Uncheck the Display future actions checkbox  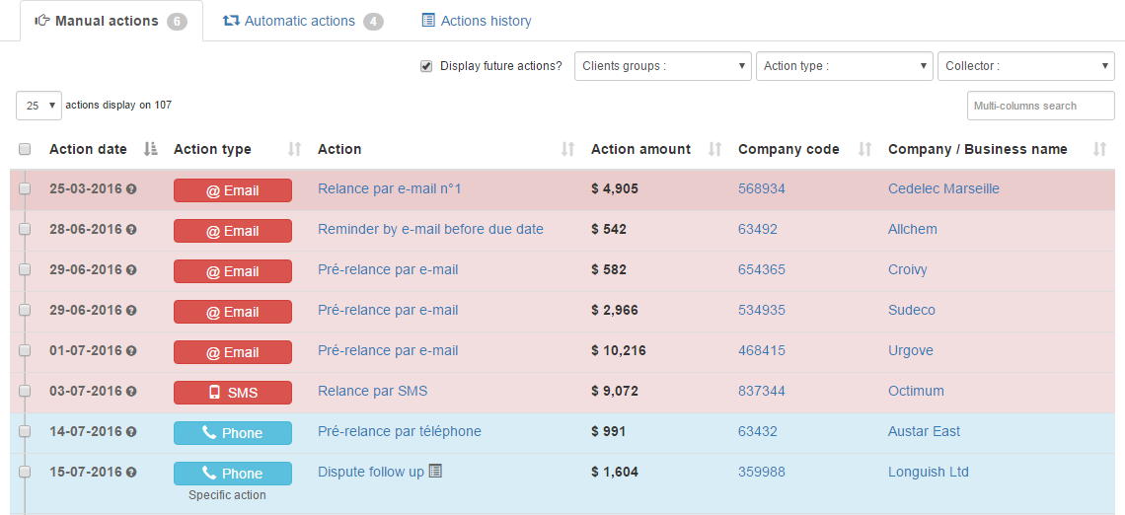pos(426,66)
